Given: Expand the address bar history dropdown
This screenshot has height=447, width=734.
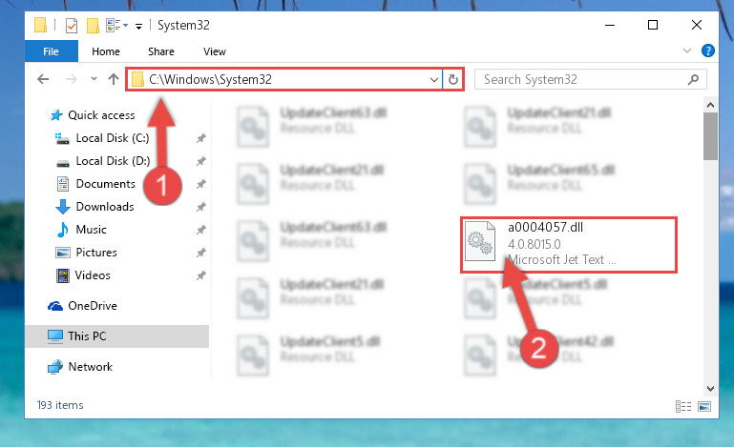Looking at the screenshot, I should pyautogui.click(x=434, y=79).
